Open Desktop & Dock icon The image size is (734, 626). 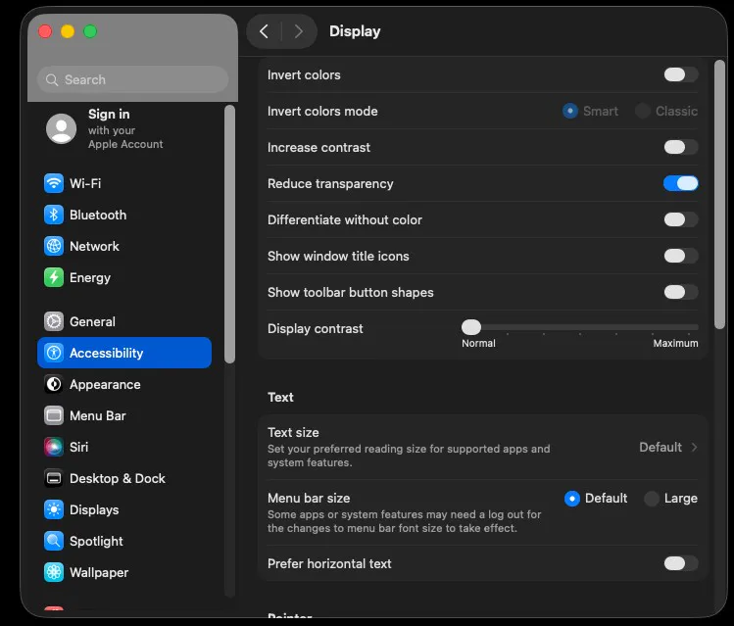[54, 478]
